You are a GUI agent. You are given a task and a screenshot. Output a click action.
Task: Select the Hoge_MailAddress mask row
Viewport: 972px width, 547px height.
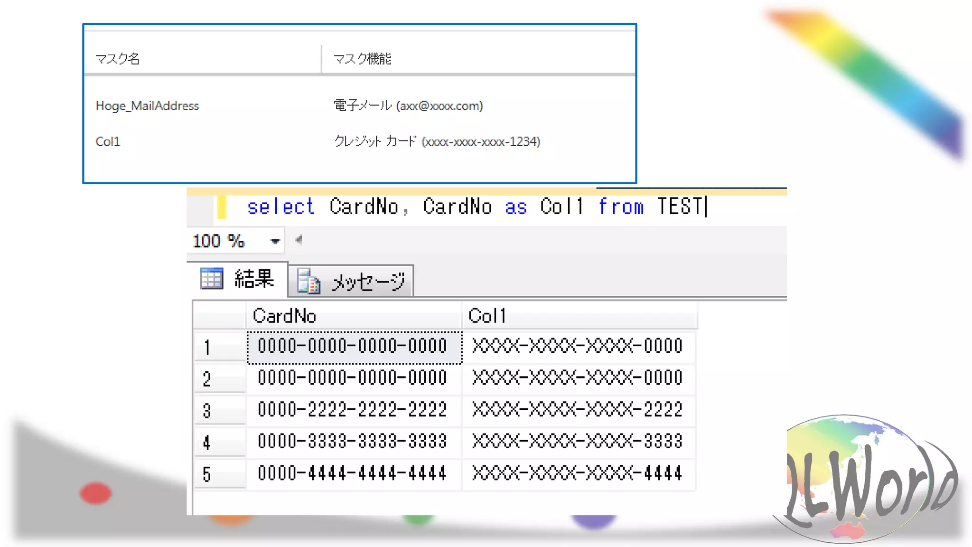click(147, 106)
